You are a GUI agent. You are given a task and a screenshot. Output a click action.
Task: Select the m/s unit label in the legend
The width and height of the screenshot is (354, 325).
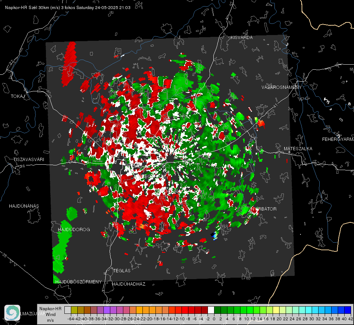pos(50,320)
